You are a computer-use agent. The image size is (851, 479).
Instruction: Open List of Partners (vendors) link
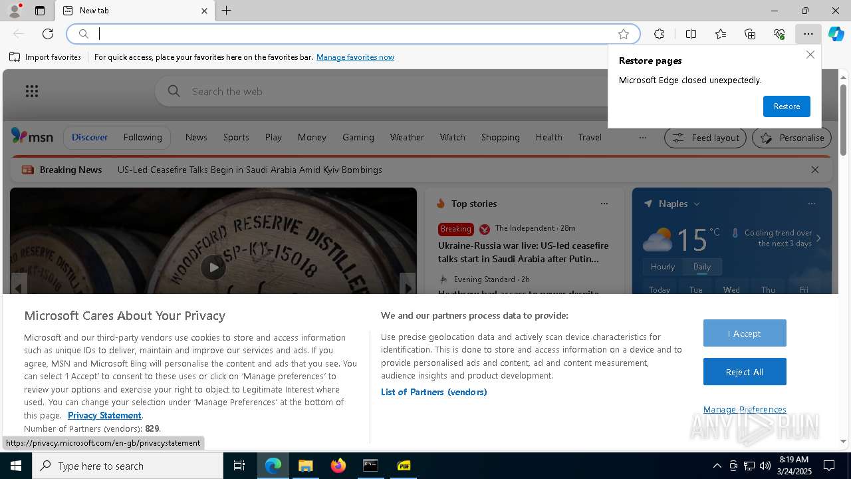(434, 392)
